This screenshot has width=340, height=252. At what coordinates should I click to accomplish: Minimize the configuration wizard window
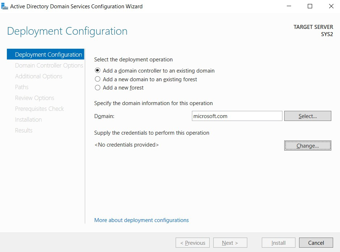tap(289, 6)
